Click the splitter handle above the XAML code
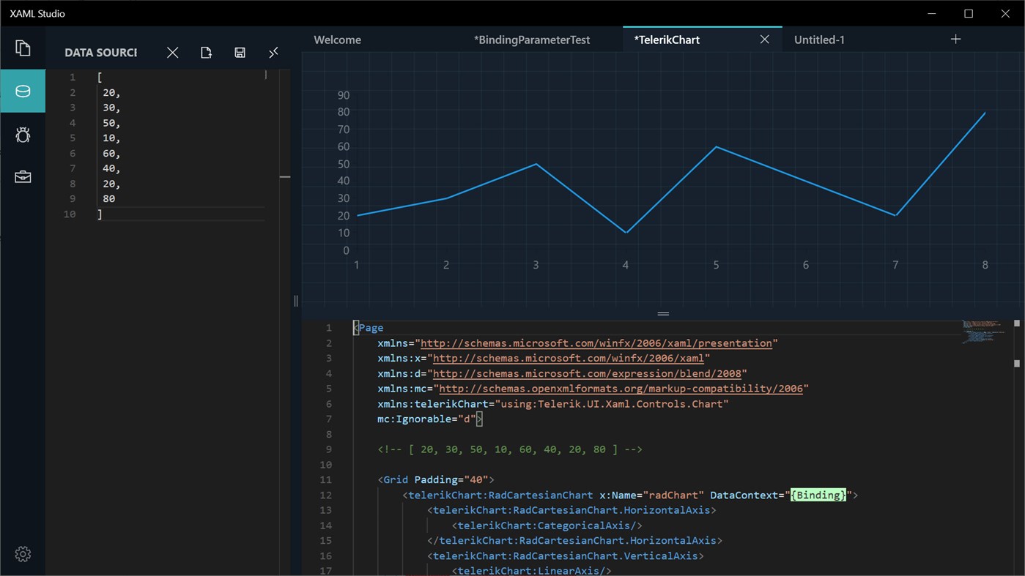Viewport: 1025px width, 576px height. click(x=664, y=313)
